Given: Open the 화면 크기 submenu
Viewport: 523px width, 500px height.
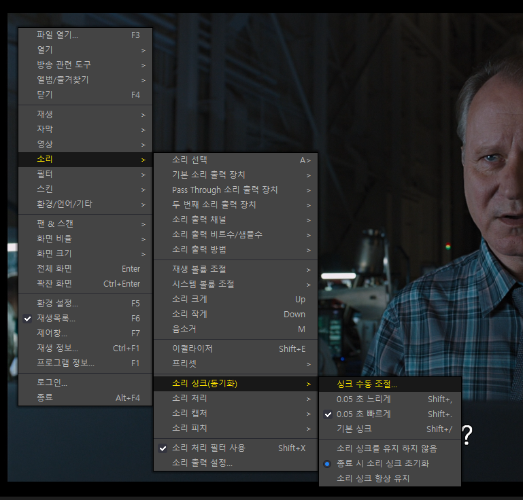Looking at the screenshot, I should 86,254.
